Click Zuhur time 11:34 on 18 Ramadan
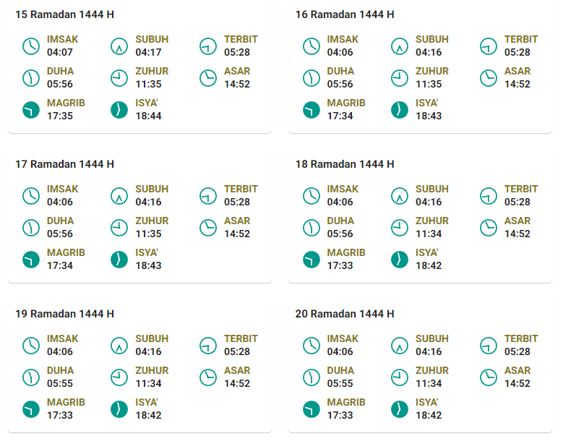Screen dimensions: 563x444 pos(429,234)
